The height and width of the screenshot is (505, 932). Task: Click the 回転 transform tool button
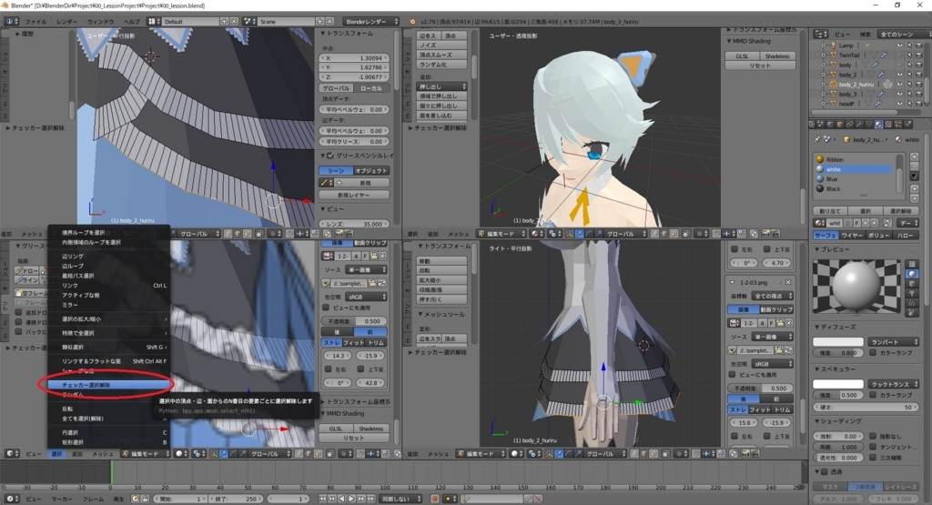tap(441, 270)
